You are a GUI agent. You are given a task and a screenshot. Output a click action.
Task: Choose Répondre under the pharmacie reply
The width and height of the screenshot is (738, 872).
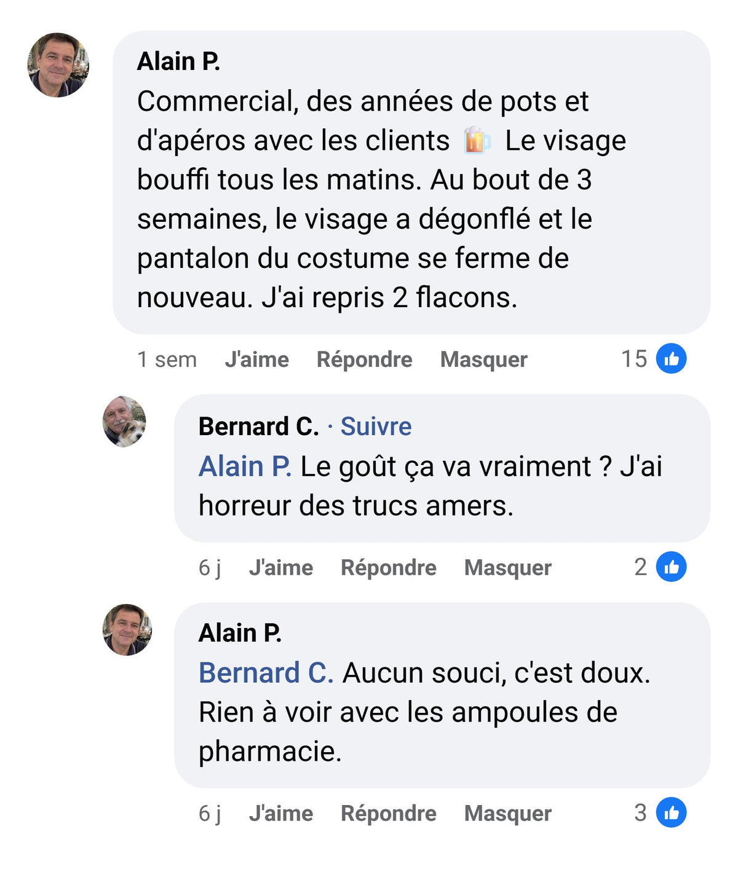[388, 814]
